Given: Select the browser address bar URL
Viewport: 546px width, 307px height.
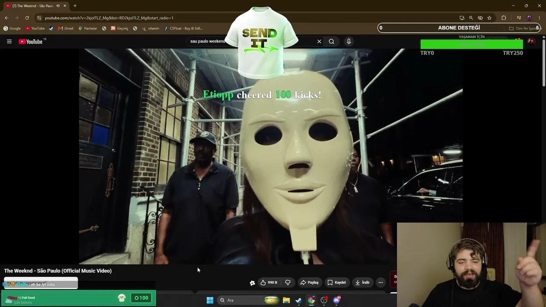Looking at the screenshot, I should [109, 18].
